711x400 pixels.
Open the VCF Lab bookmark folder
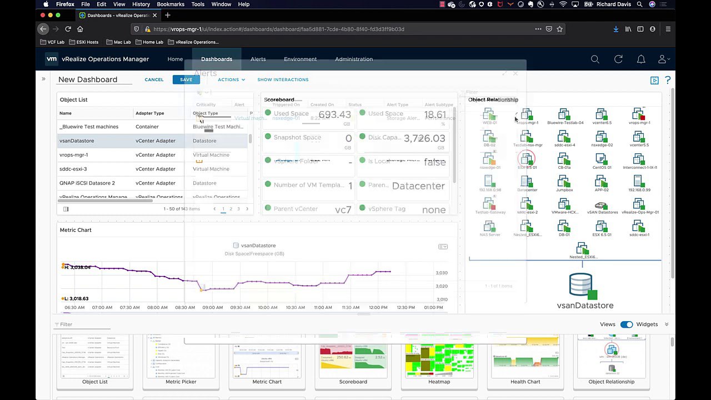53,42
